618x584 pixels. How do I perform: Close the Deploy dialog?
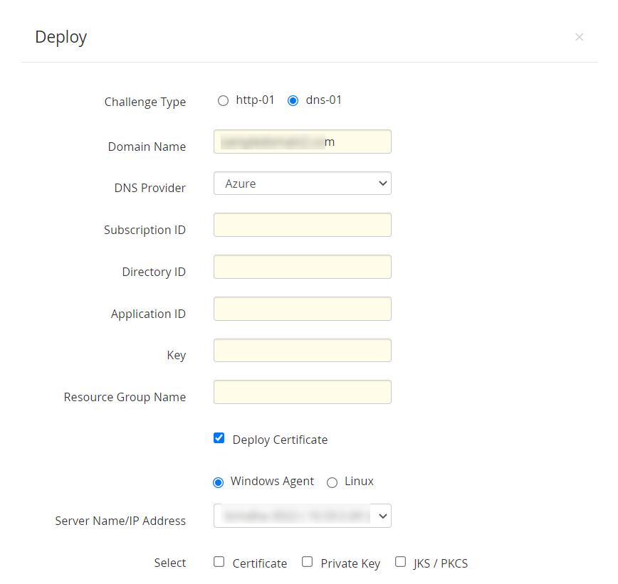point(579,36)
